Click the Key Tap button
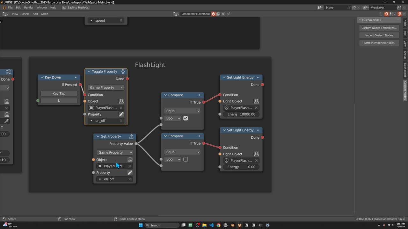Viewport: 408px width, 229px height. pyautogui.click(x=59, y=94)
